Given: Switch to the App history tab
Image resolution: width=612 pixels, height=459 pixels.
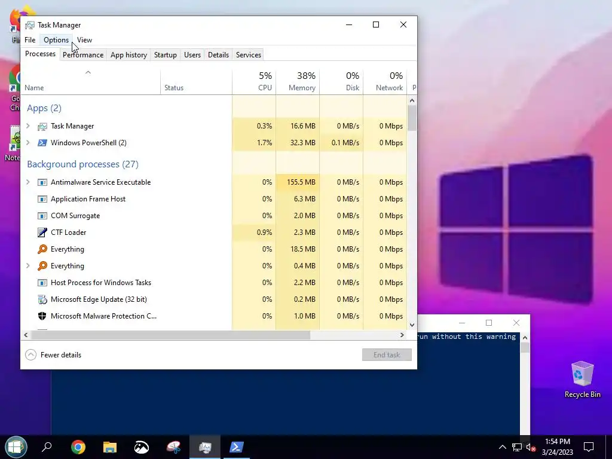Looking at the screenshot, I should tap(129, 55).
